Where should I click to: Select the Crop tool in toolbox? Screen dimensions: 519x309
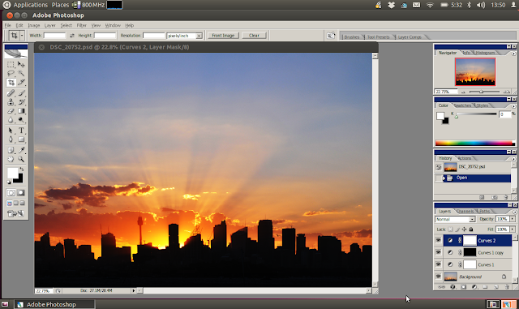11,83
